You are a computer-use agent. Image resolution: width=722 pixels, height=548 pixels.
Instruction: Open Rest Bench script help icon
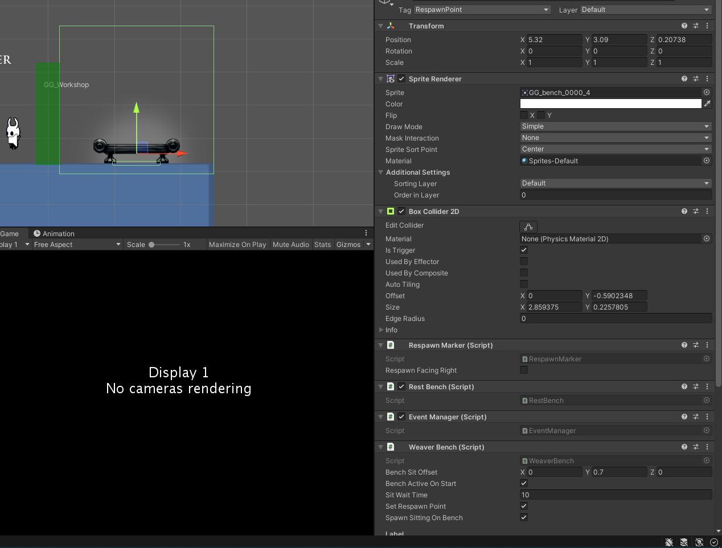[684, 386]
